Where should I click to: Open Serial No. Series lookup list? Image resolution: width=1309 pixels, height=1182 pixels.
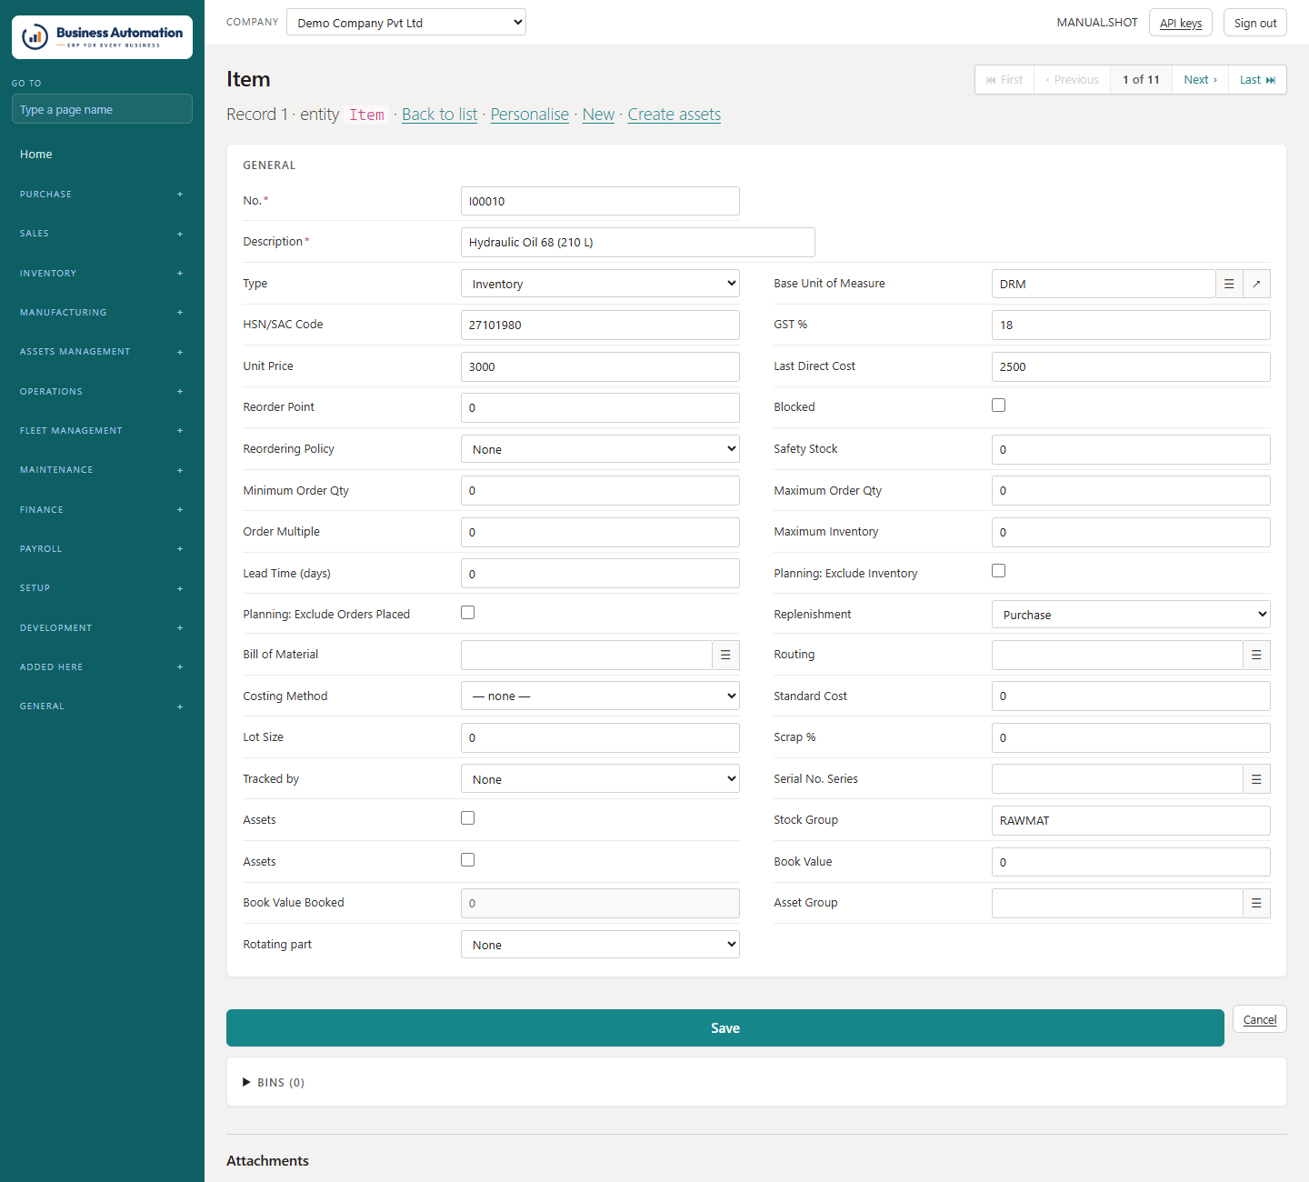1256,779
